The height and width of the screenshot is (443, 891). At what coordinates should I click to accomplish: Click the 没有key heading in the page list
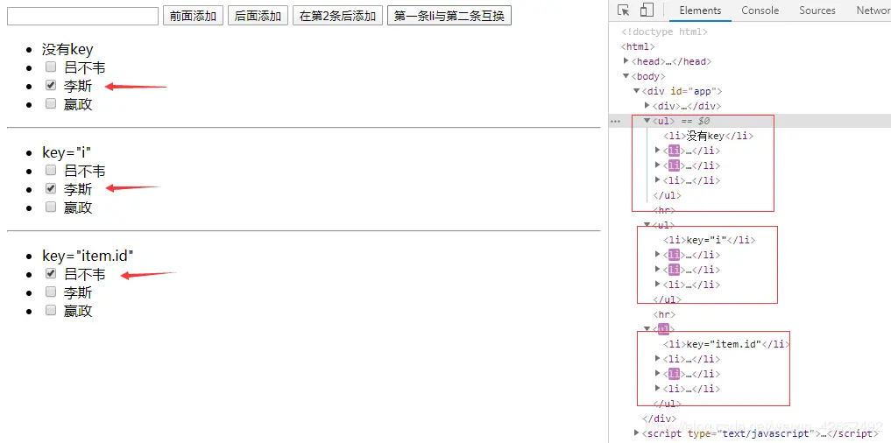[67, 49]
